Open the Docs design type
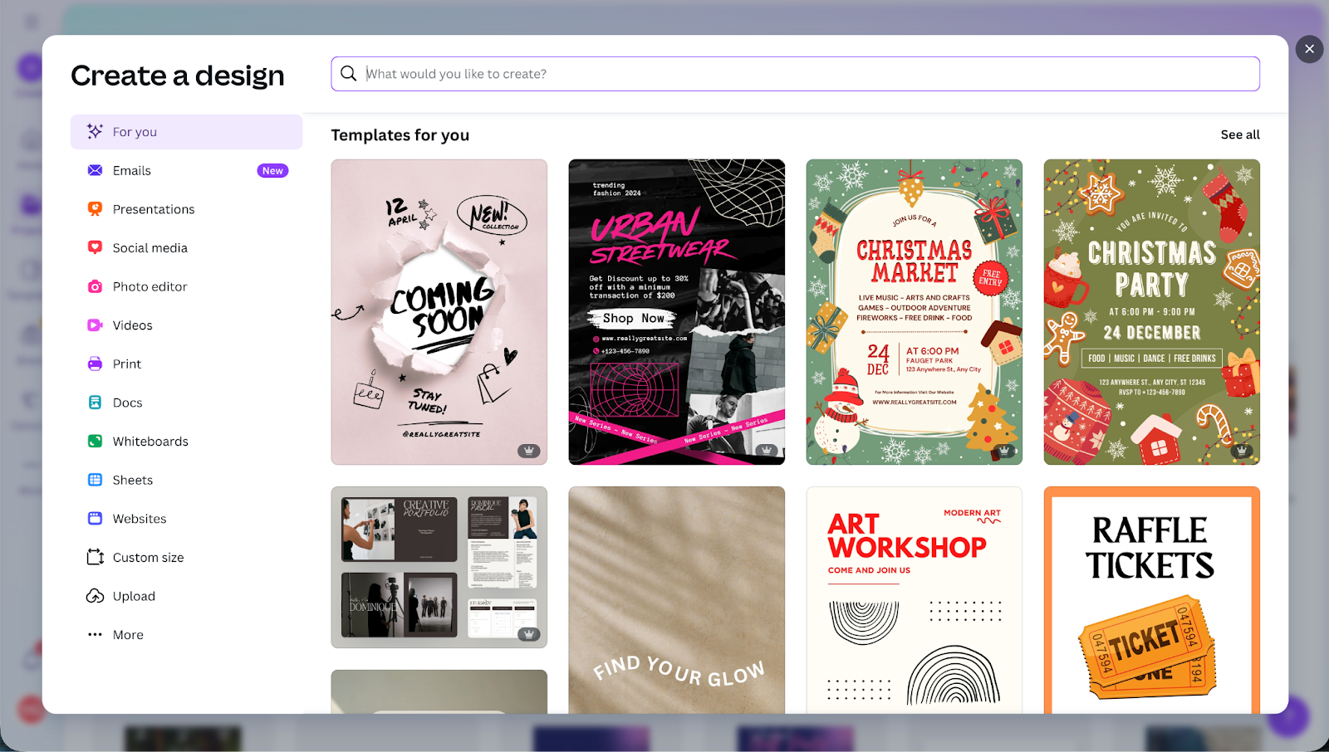Viewport: 1329px width, 752px height. [x=126, y=402]
